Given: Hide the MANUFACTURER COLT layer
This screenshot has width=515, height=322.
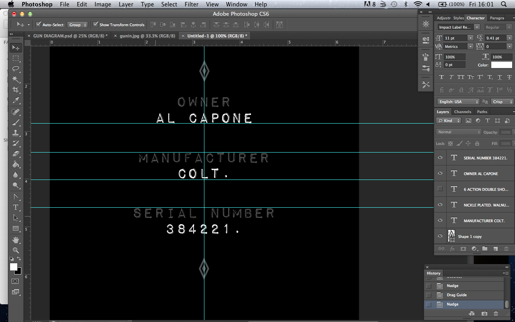Looking at the screenshot, I should (x=440, y=221).
